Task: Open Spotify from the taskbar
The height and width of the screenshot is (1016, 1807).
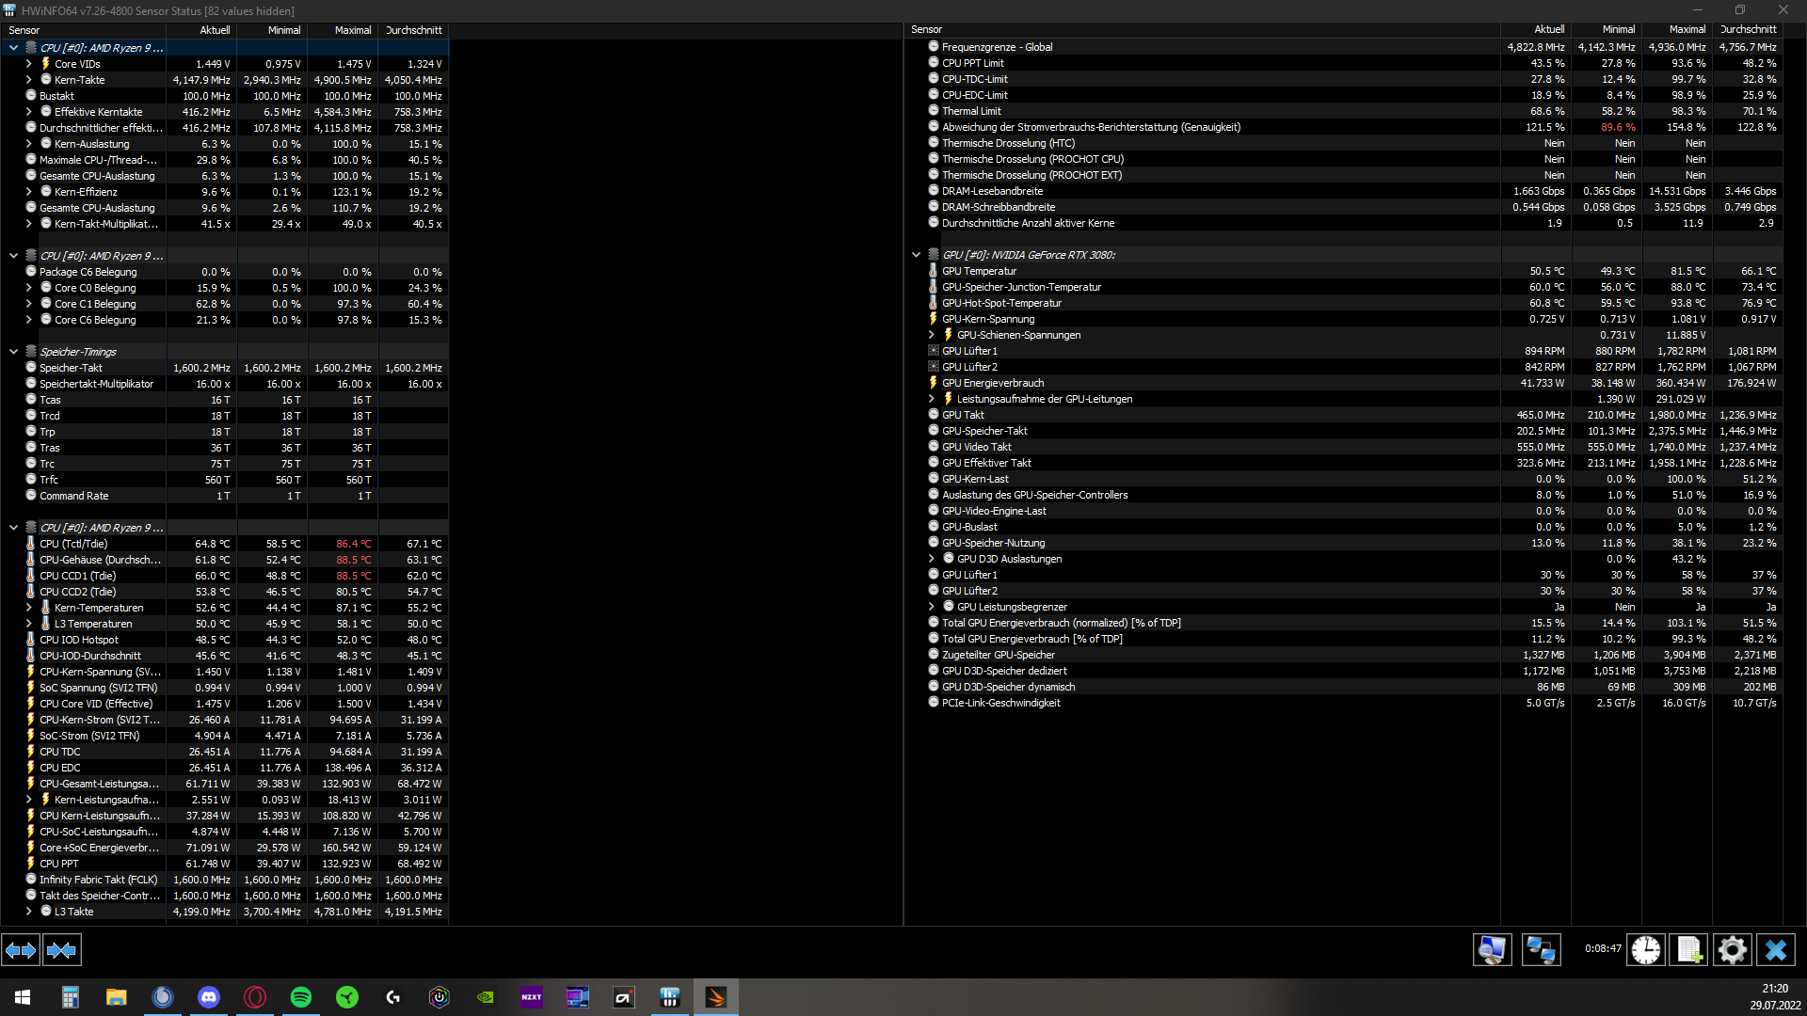Action: tap(300, 997)
